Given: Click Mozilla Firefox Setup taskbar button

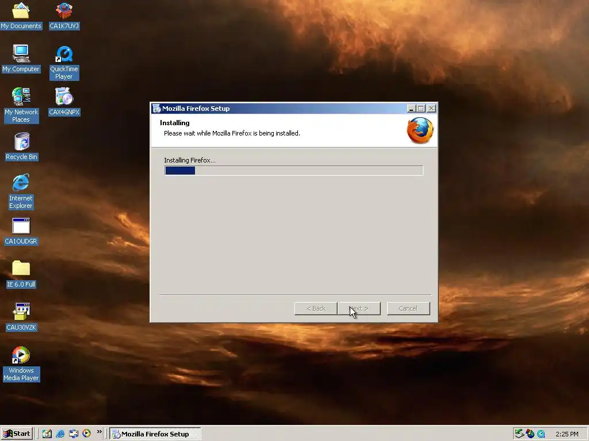Looking at the screenshot, I should (155, 434).
